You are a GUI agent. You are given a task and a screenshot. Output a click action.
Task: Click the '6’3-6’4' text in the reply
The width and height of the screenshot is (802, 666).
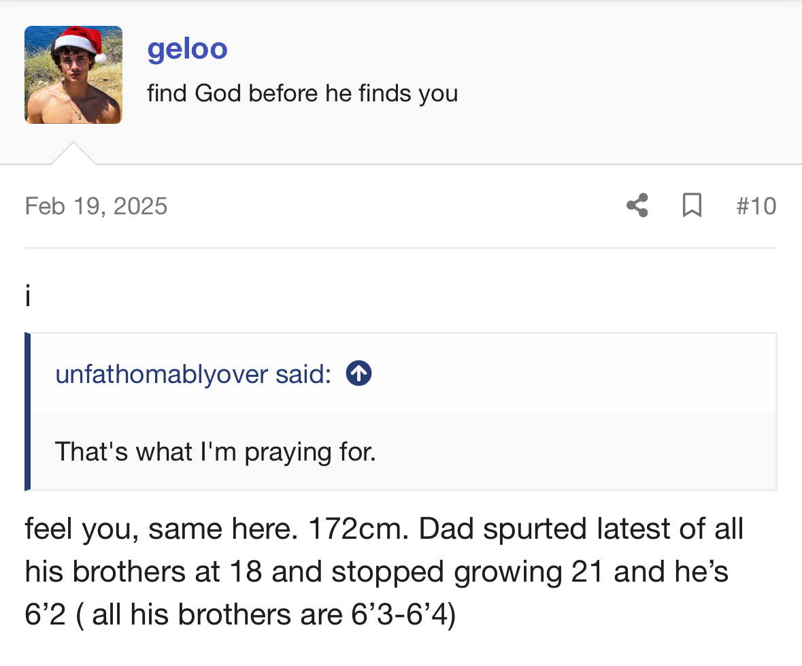click(403, 614)
